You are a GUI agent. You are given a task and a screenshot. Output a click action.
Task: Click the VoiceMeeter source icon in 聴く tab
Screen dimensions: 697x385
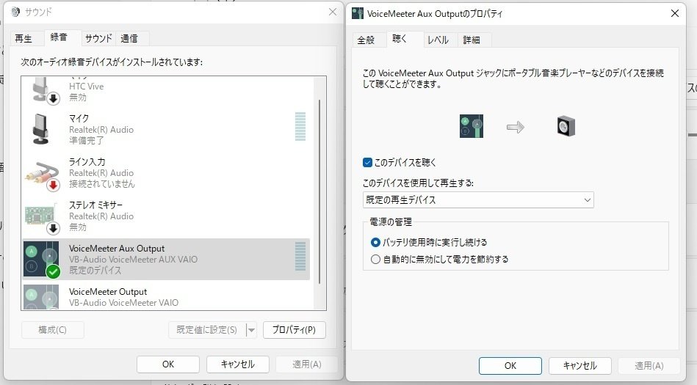tap(472, 126)
